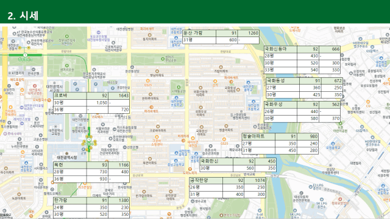Click the 대전을지대학교병원 hospital icon
The image size is (390, 219).
click(35, 86)
